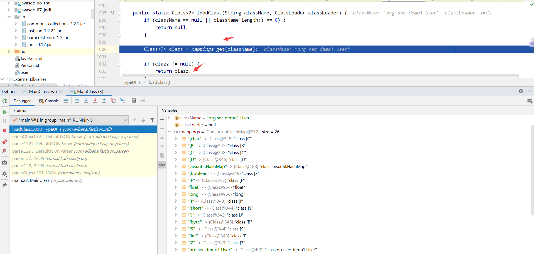Open Debug tool window settings gear
534x254 pixels.
click(x=521, y=91)
